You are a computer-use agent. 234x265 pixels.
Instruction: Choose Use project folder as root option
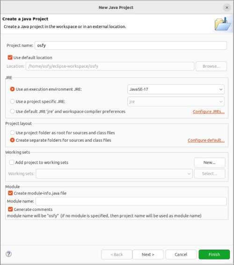(12, 132)
